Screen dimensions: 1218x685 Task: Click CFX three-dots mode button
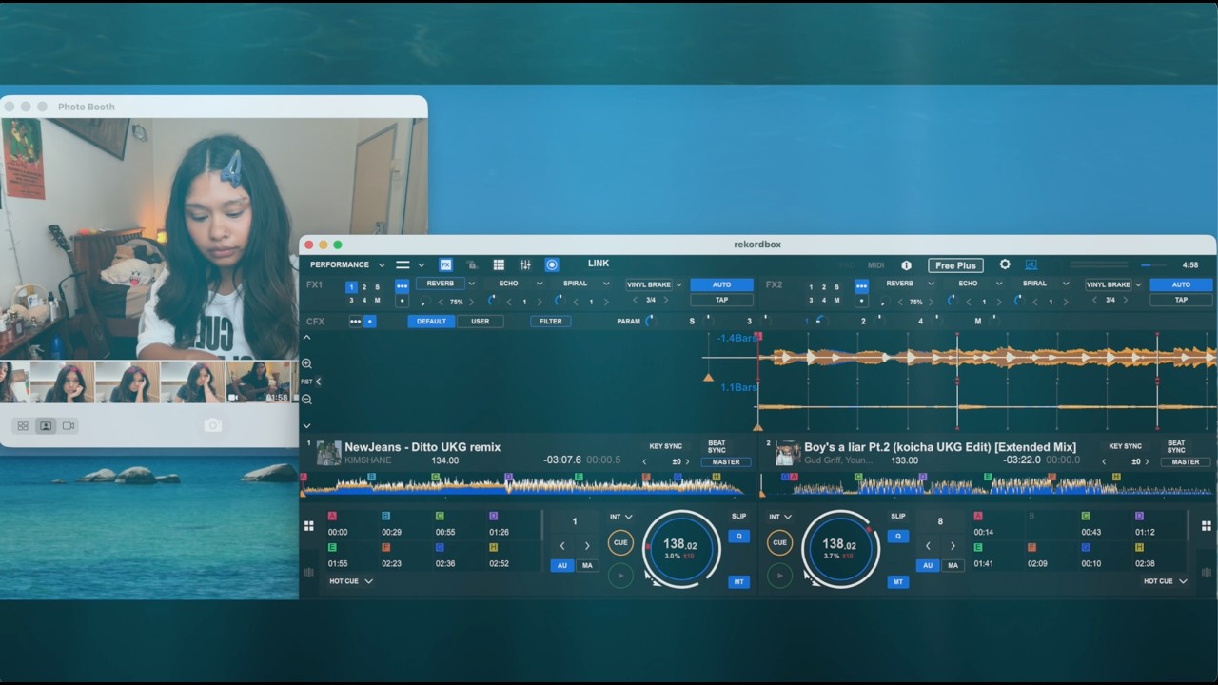click(x=356, y=322)
